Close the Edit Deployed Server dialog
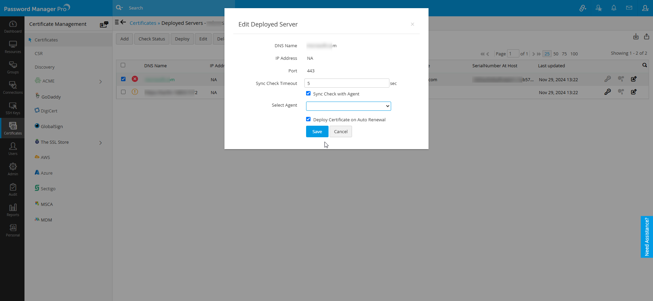Viewport: 653px width, 301px height. pos(412,24)
